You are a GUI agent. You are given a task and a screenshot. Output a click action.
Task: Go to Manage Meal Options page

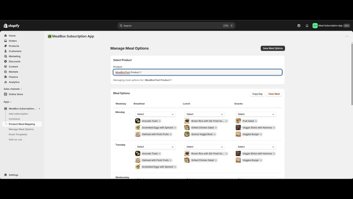(x=21, y=129)
